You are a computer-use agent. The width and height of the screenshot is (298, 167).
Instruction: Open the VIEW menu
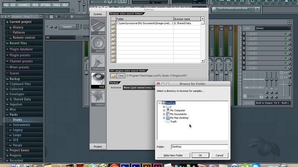coord(35,5)
